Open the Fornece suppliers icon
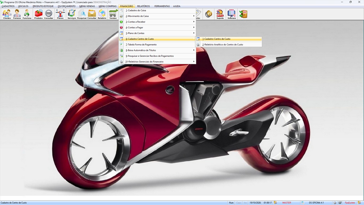Viewport: 364px width, 205px height. (17, 14)
